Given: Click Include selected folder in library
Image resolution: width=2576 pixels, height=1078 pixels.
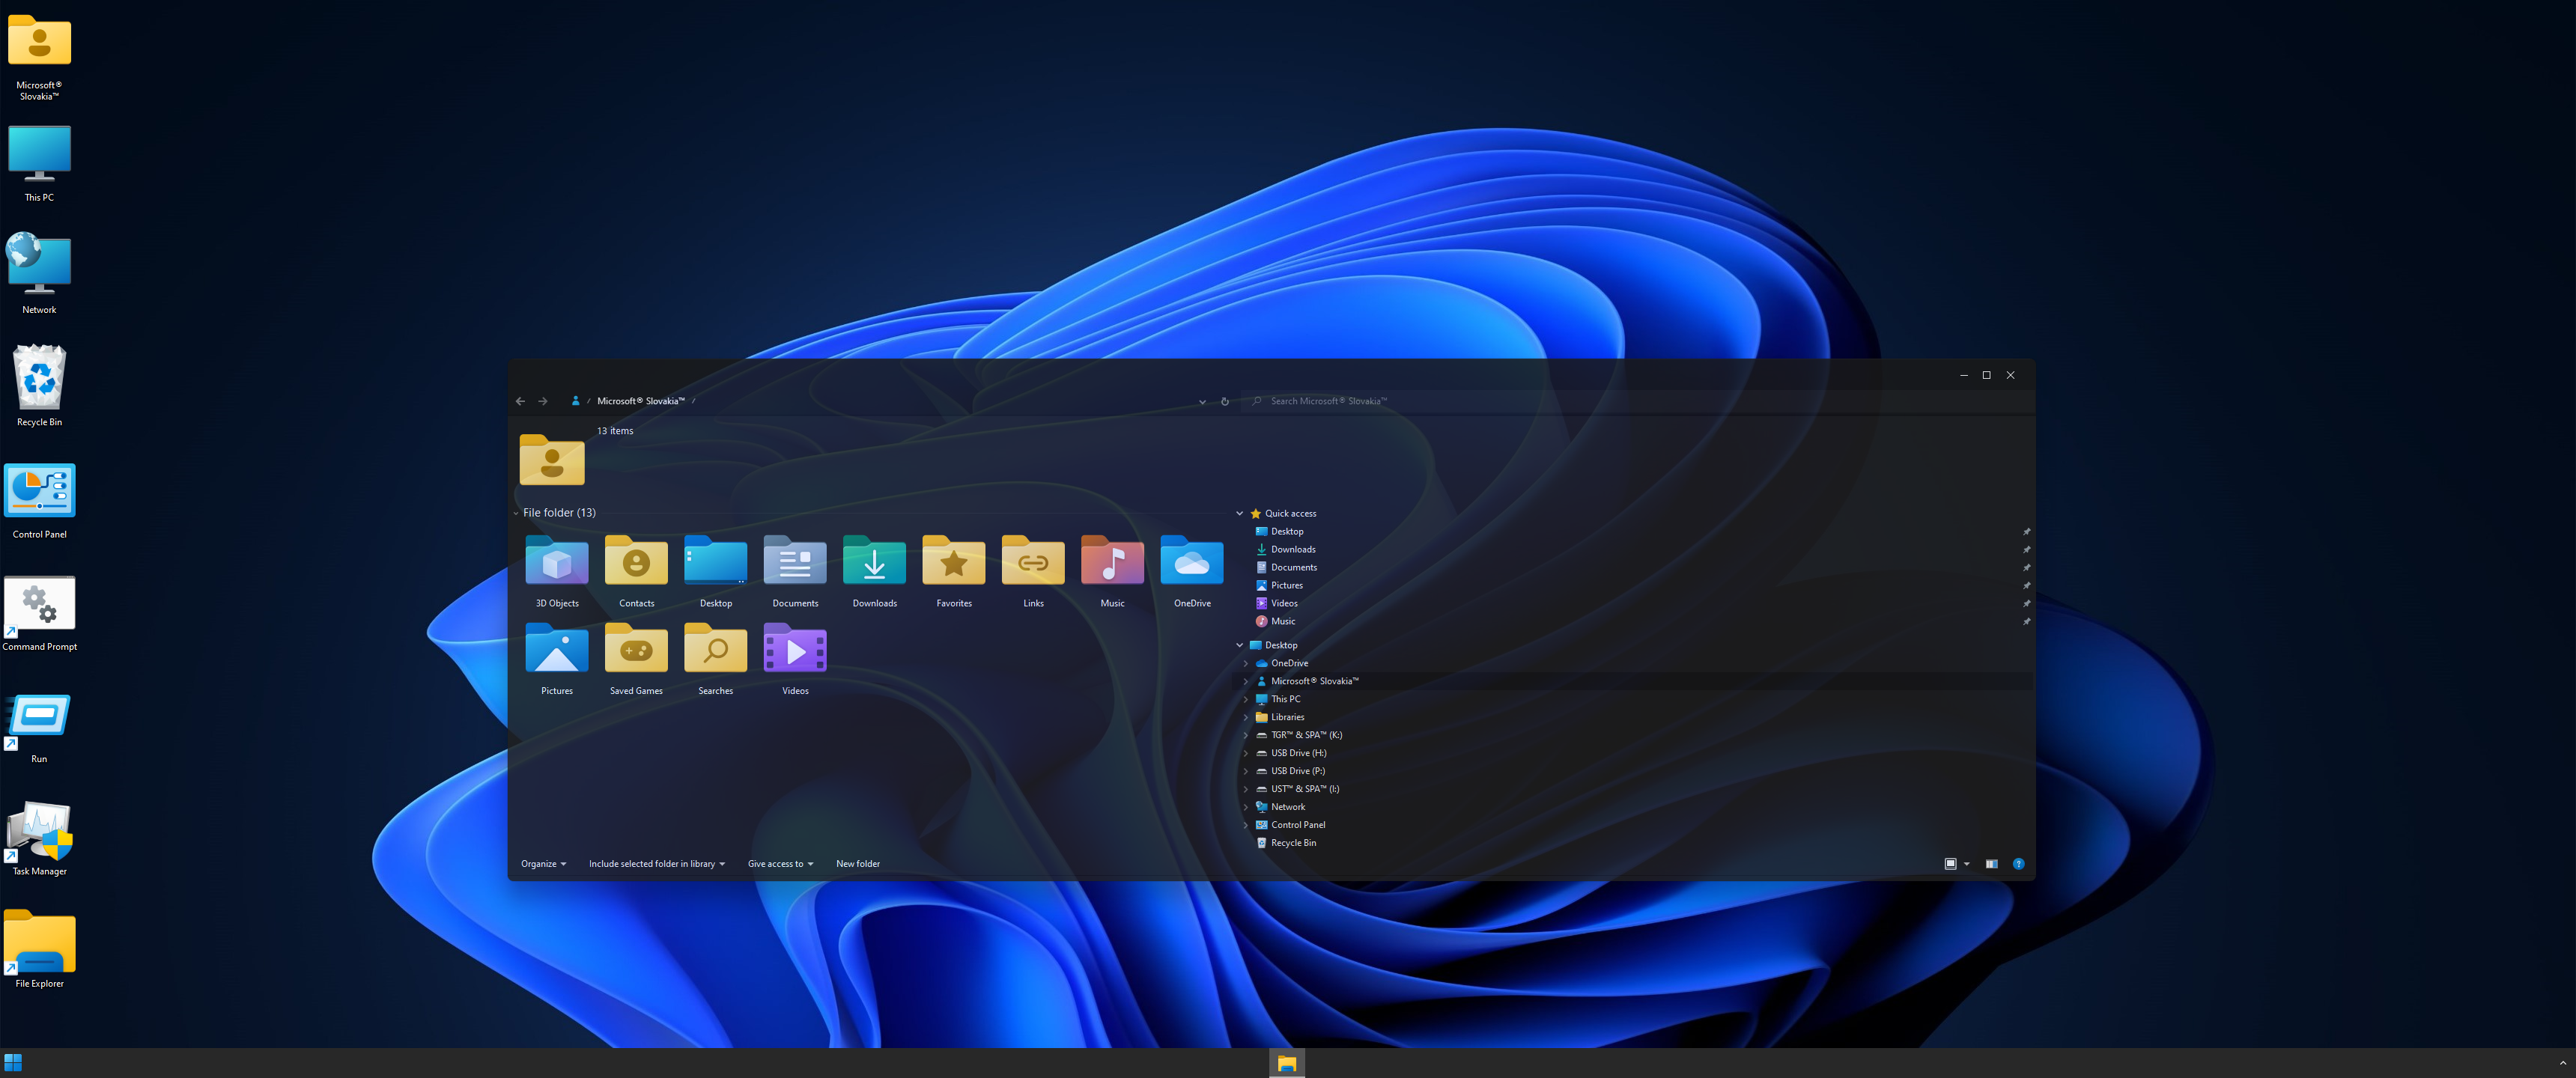Looking at the screenshot, I should pos(656,864).
